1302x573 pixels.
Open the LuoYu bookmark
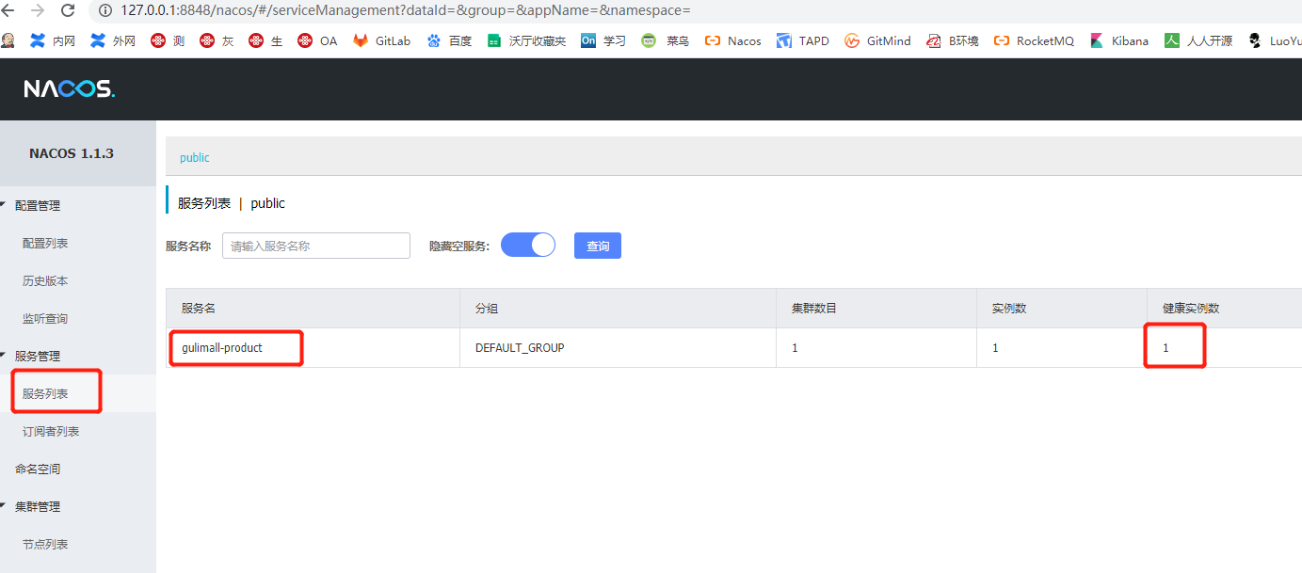click(x=1275, y=40)
